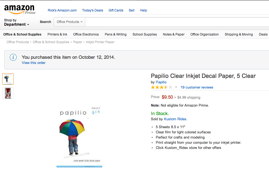Select the umbrella product thumbnail
Viewport: 269px width, 179px height.
(8, 79)
